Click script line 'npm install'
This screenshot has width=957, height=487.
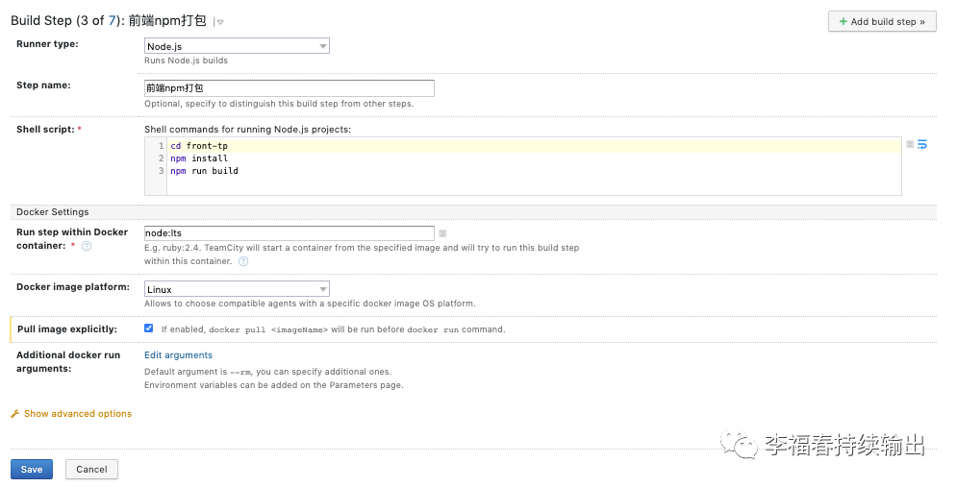pyautogui.click(x=199, y=158)
